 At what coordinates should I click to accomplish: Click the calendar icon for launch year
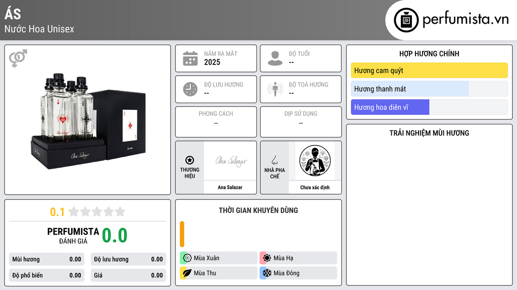point(190,58)
